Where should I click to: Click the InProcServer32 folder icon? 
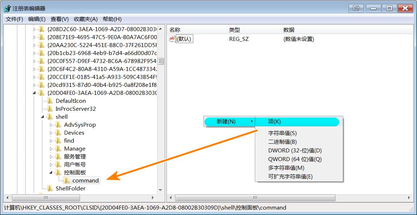click(50, 109)
